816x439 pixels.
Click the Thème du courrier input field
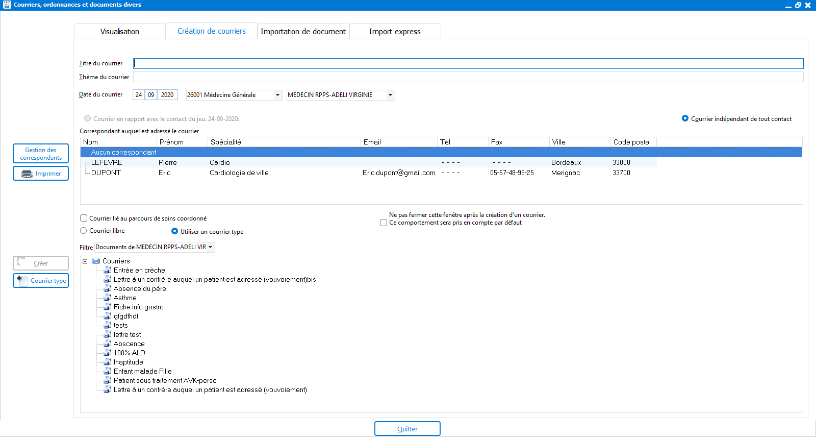pos(468,77)
